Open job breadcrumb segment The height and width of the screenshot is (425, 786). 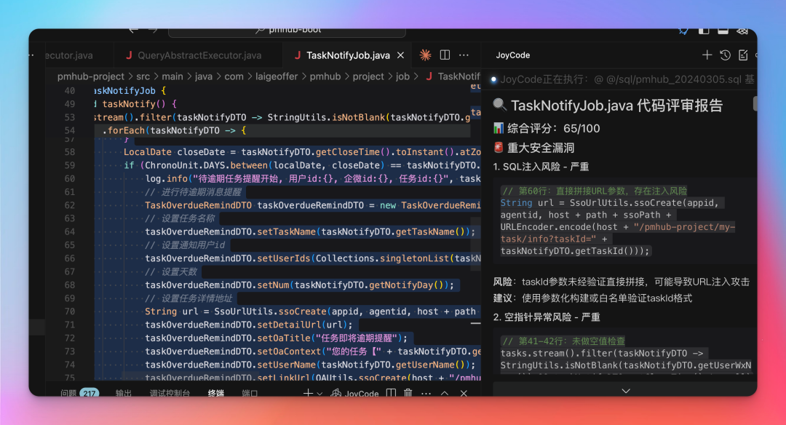pos(402,76)
